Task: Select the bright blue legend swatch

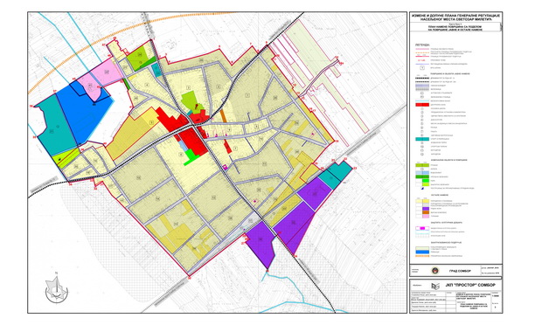Action: 422,252
